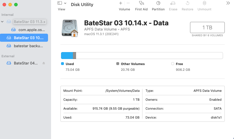
Task: Click the batestar backup drive icon
Action: pos(9,46)
